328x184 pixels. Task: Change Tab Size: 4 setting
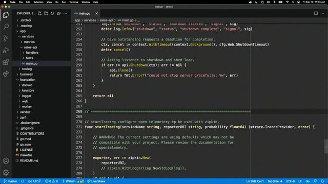click(x=275, y=181)
